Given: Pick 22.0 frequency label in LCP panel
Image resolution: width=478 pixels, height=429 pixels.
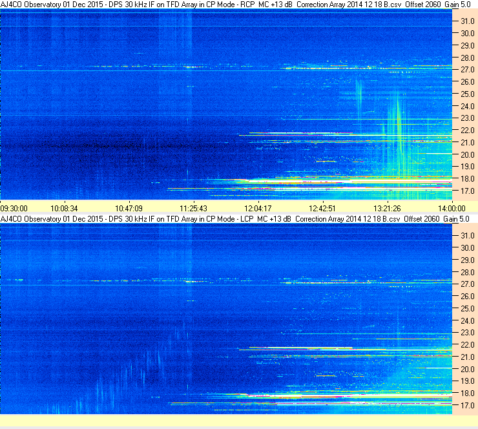Looking at the screenshot, I should click(x=467, y=345).
